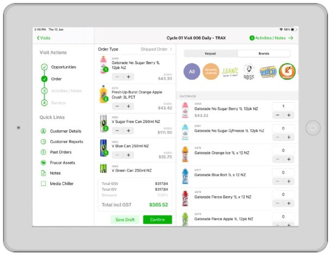Screen dimensions: 331x255
Task: Click Gatorade No Sugar Berry cart thumbnail
Action: pos(103,65)
